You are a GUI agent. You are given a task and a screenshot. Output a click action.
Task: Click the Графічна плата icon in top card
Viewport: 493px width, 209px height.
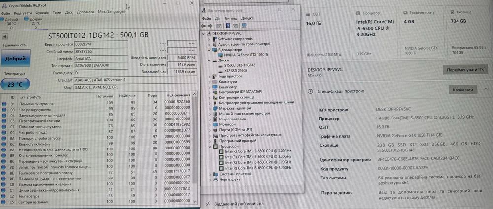point(406,13)
